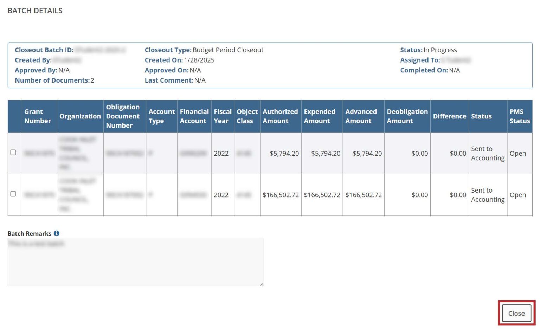Screen dimensions: 540x329
Task: Click the Object Class column header
Action: 247,116
